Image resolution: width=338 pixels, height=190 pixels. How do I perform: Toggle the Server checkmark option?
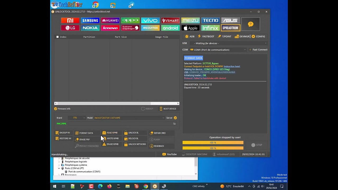[x=175, y=118]
